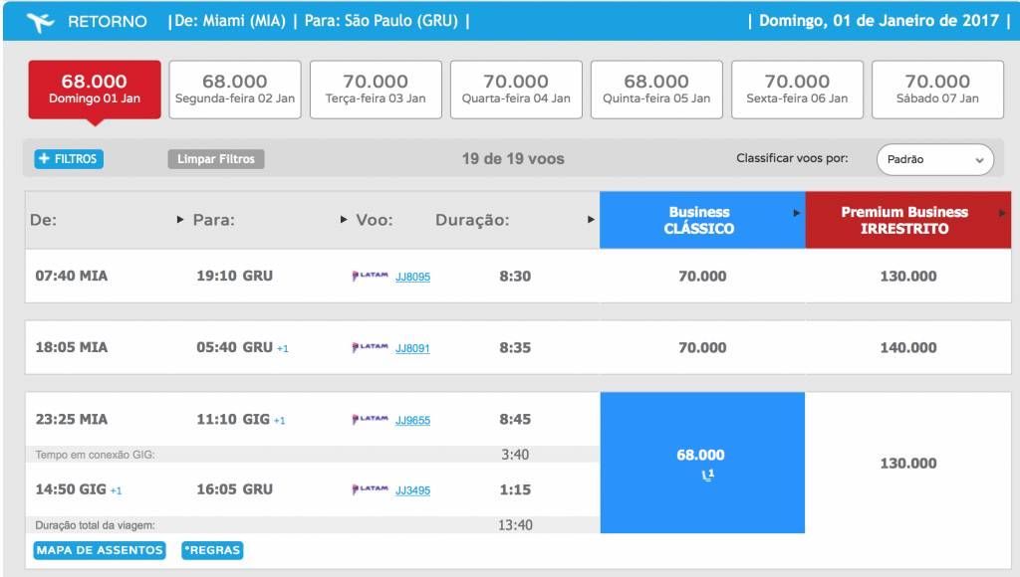Click the LATAM logo for flight JJ8095

(370, 276)
